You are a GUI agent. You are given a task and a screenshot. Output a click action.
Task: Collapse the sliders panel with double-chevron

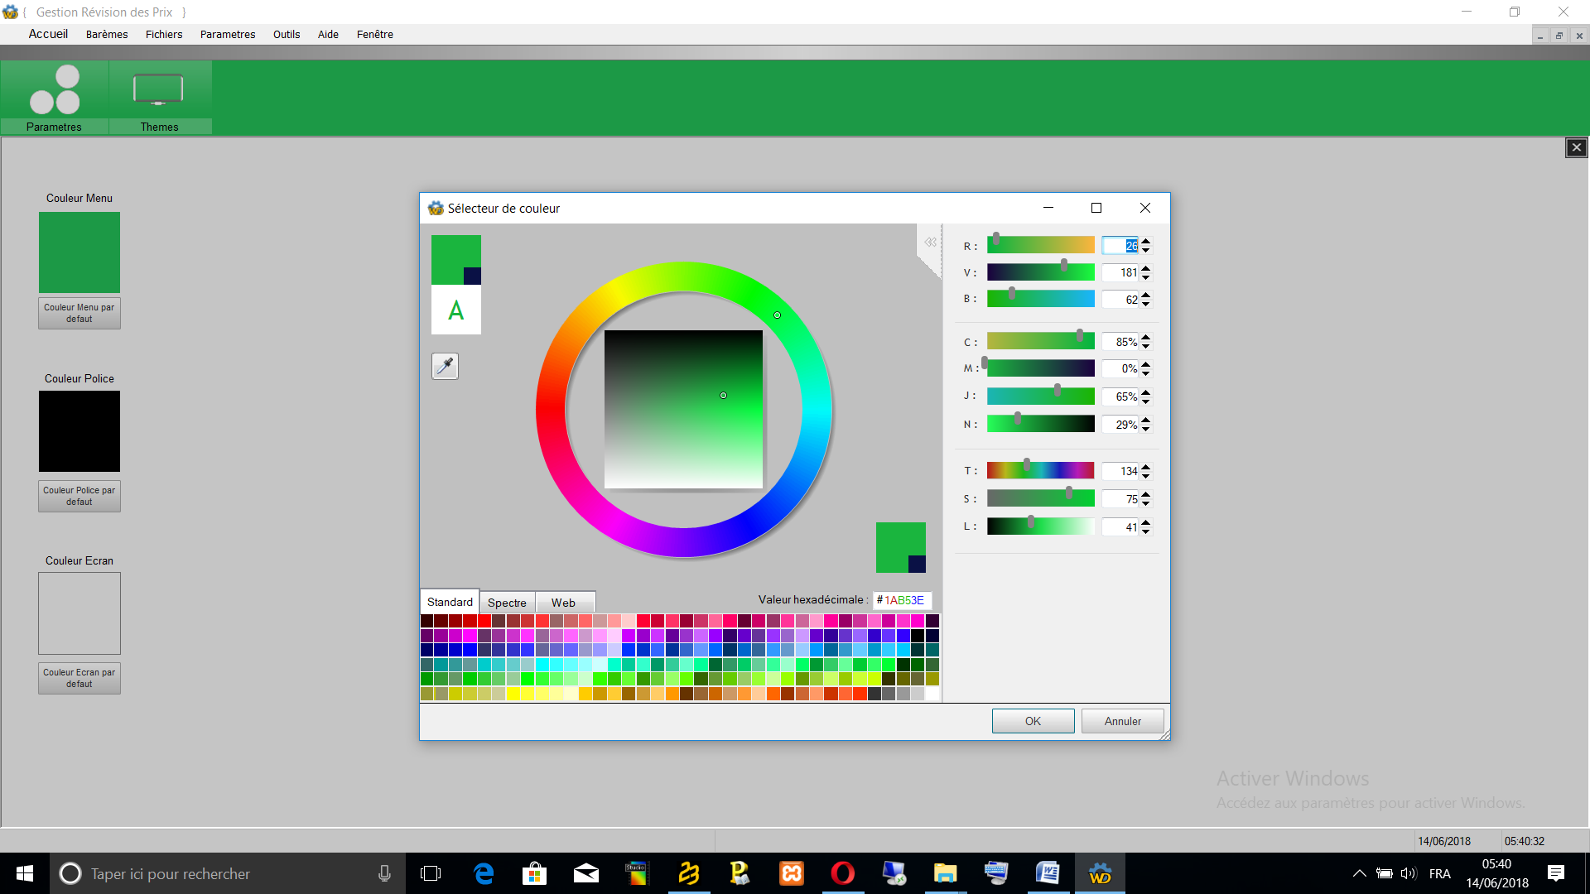click(x=930, y=243)
